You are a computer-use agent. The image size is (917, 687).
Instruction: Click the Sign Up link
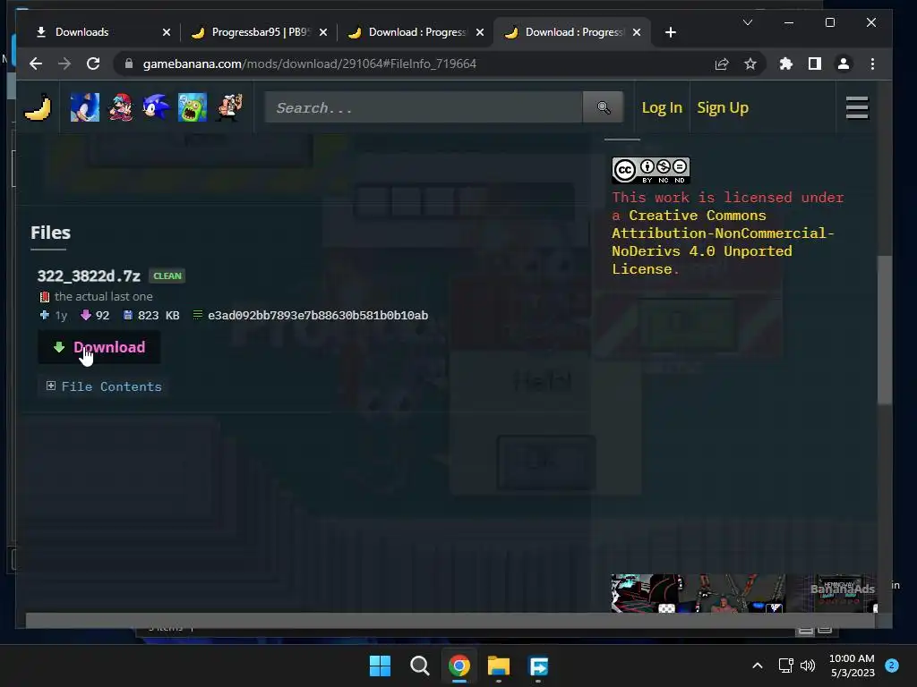click(x=723, y=107)
